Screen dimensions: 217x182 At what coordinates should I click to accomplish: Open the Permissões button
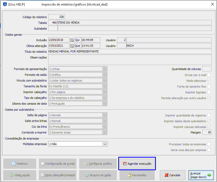137,175
